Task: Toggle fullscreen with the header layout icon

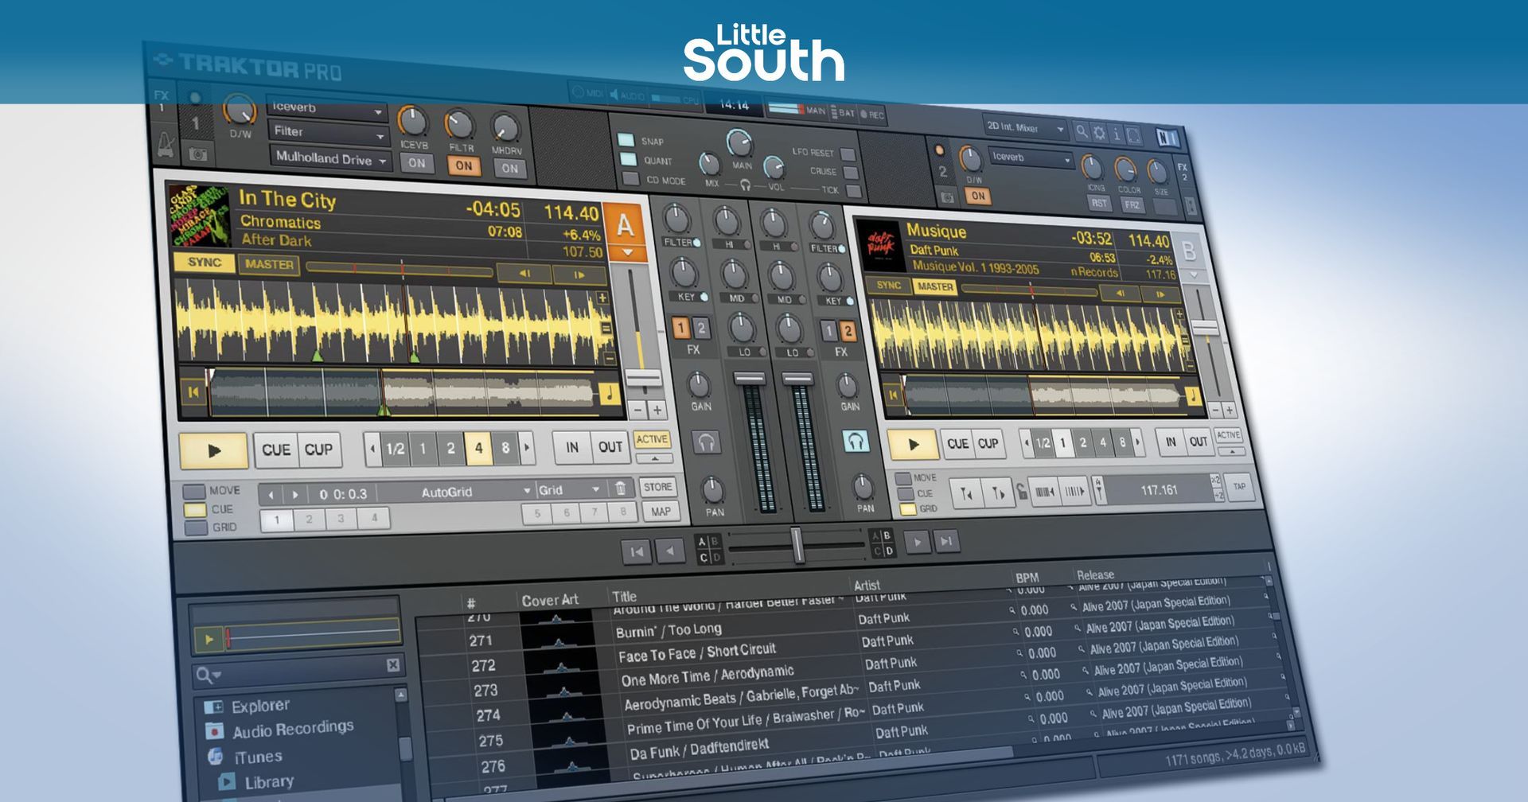Action: (1133, 135)
